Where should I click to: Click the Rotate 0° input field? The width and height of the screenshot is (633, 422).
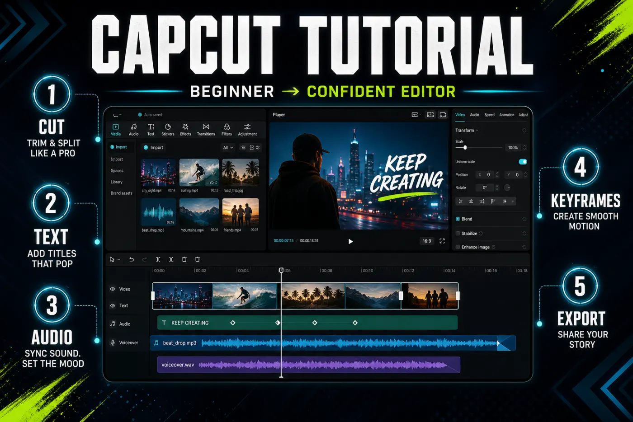point(486,188)
